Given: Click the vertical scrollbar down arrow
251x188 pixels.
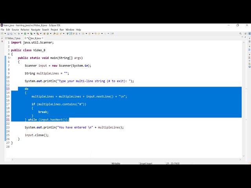Looking at the screenshot, I should tap(244, 156).
